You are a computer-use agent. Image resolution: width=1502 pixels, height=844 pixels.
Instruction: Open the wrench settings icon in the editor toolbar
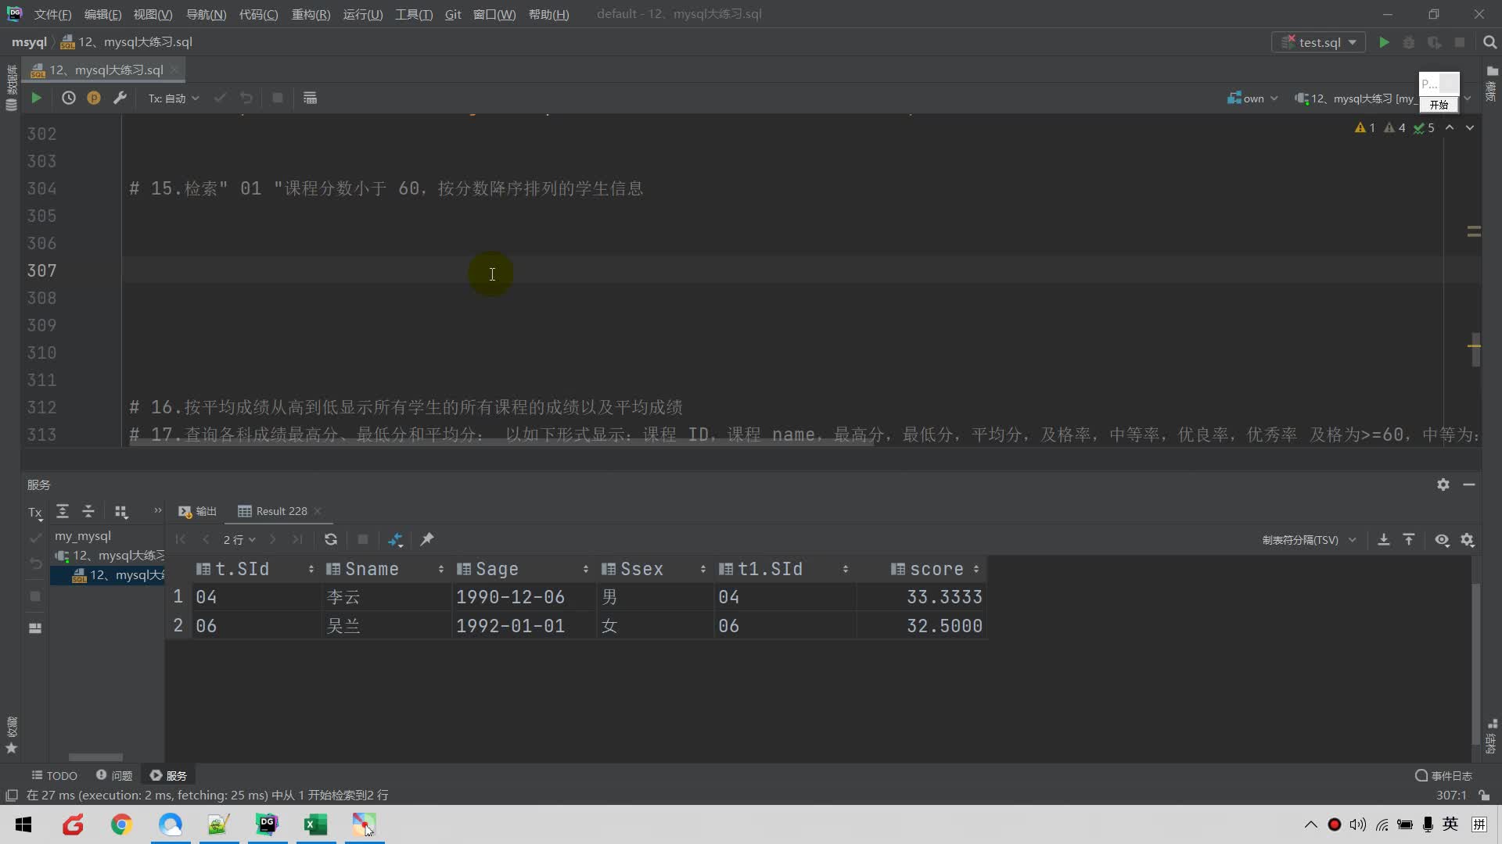click(120, 98)
